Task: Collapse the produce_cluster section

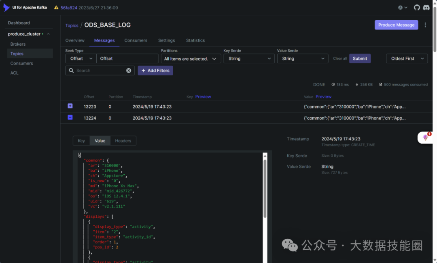Action: [48, 34]
